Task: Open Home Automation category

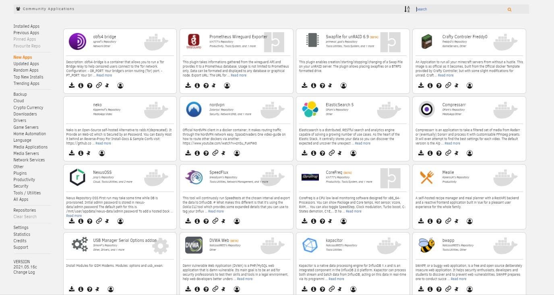Action: 30,134
